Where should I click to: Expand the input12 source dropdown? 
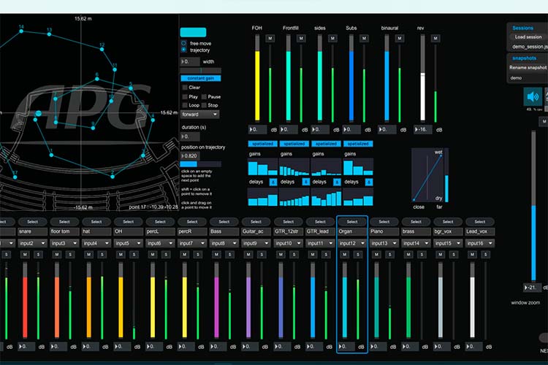[352, 243]
